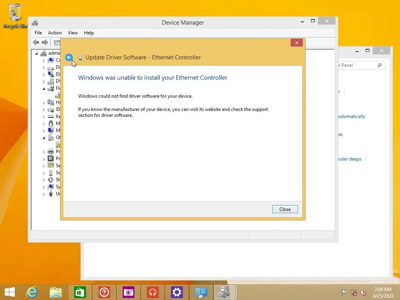Click the Back arrow in Device Manager toolbar
The height and width of the screenshot is (300, 400).
pyautogui.click(x=36, y=42)
